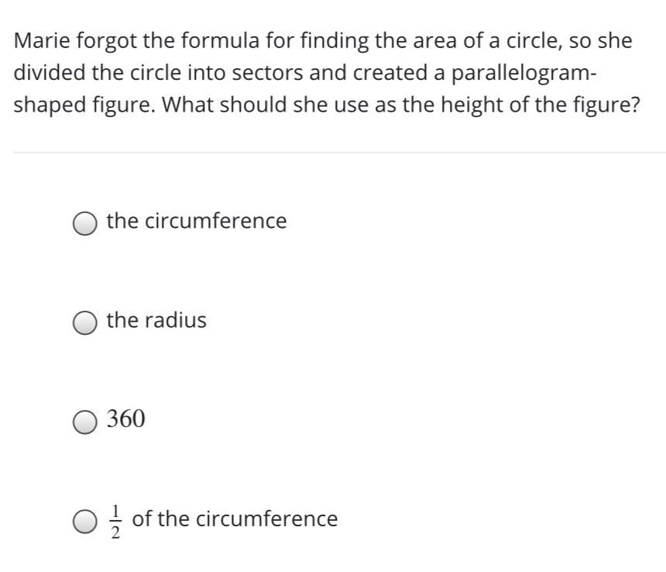Click the word 'Marie' in the question
The image size is (666, 572).
[x=42, y=41]
